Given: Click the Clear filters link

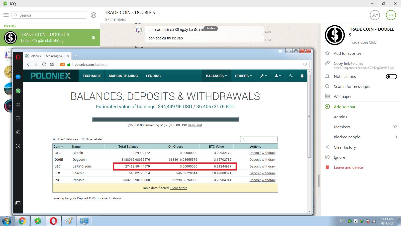Looking at the screenshot, I should click(179, 188).
